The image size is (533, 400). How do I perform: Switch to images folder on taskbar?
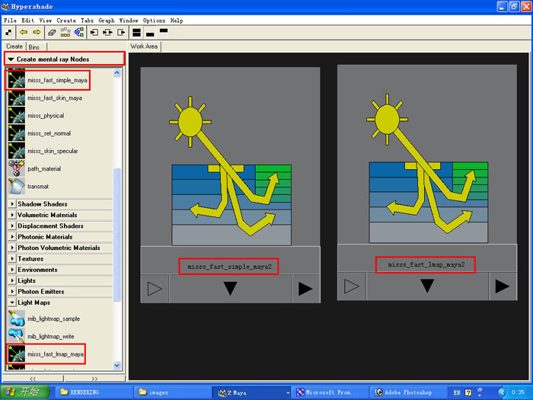[172, 392]
